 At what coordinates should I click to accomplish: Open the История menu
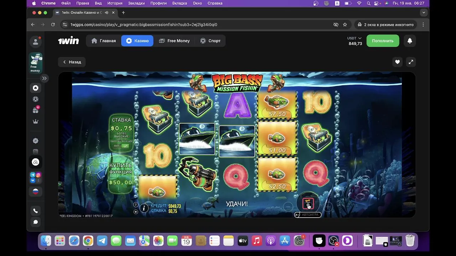point(115,3)
